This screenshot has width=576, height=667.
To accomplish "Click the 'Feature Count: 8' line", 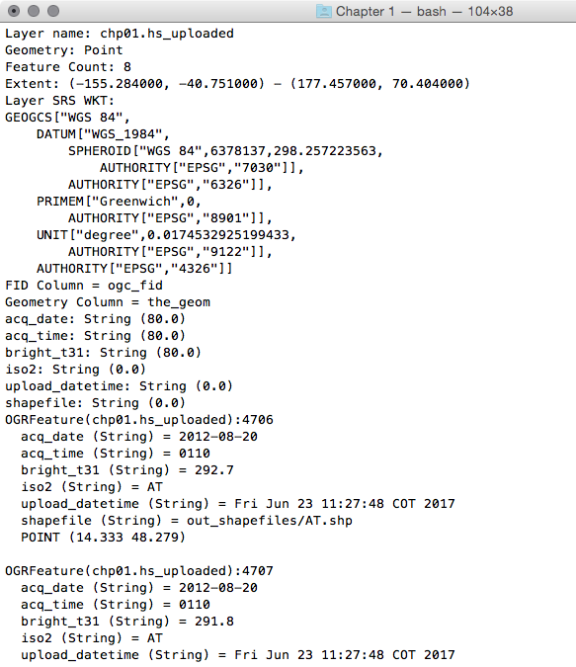I will 68,67.
